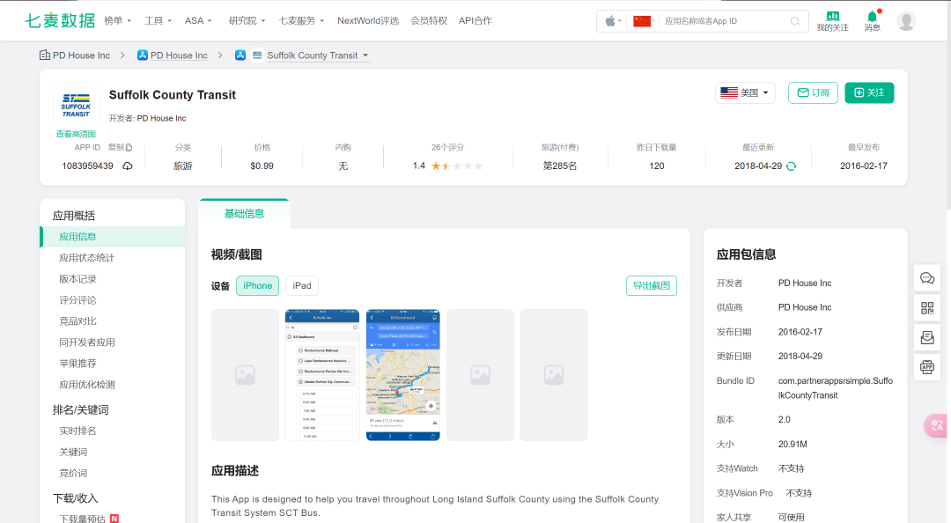Switch to 基础信息 tab
The height and width of the screenshot is (523, 951).
click(244, 214)
